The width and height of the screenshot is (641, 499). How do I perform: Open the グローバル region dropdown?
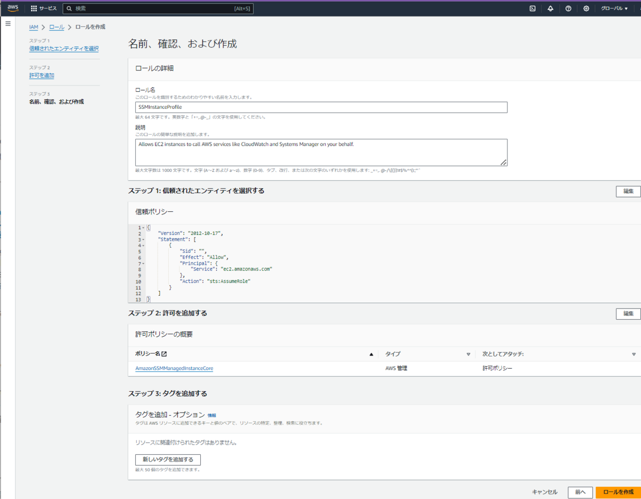coord(614,9)
